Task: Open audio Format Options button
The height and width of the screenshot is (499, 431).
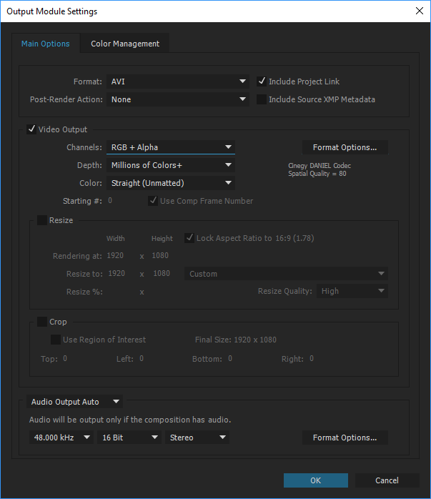Action: (x=345, y=438)
